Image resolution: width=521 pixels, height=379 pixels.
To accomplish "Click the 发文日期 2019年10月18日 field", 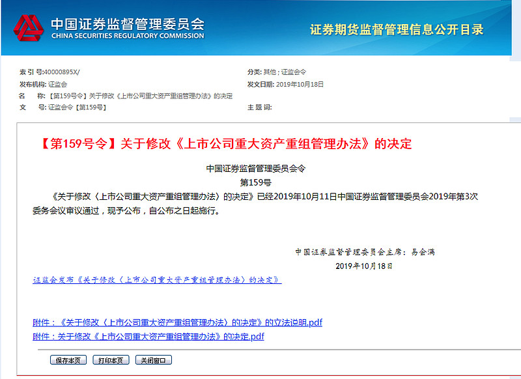I will (285, 85).
